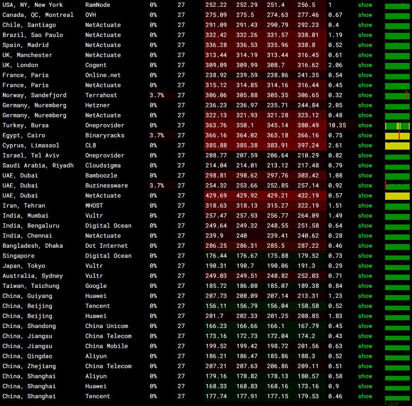The width and height of the screenshot is (412, 406).
Task: Open show link for Australia, Sydney
Action: [x=365, y=276]
